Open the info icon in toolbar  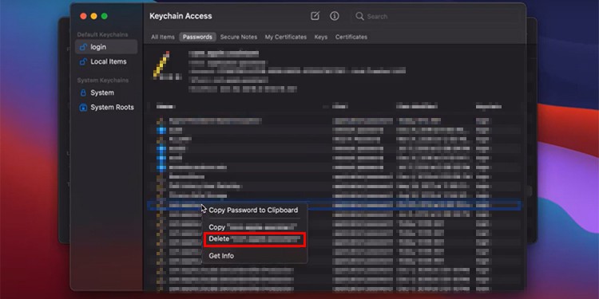point(335,16)
